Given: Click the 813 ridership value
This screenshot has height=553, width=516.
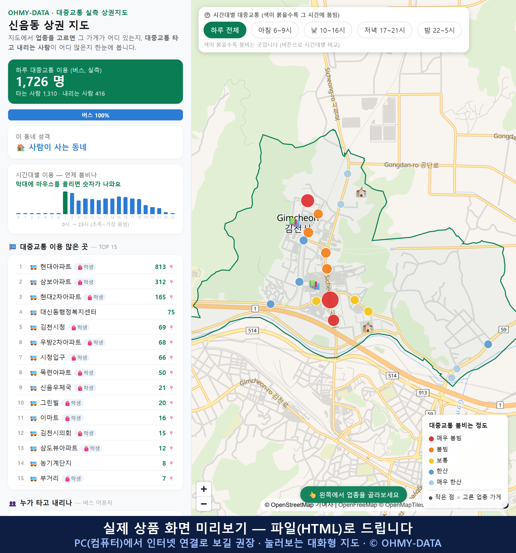Looking at the screenshot, I should (160, 267).
